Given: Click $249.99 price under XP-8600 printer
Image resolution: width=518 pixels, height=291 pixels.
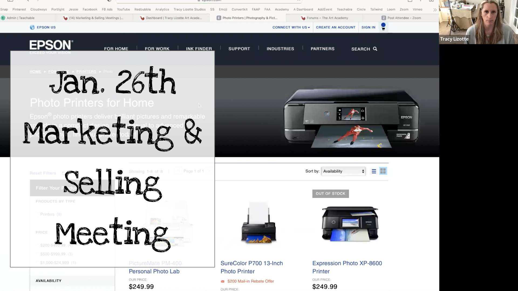Looking at the screenshot, I should (325, 287).
